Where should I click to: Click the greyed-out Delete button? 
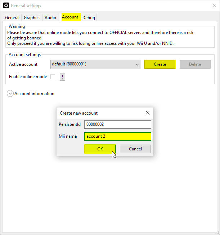pyautogui.click(x=195, y=64)
